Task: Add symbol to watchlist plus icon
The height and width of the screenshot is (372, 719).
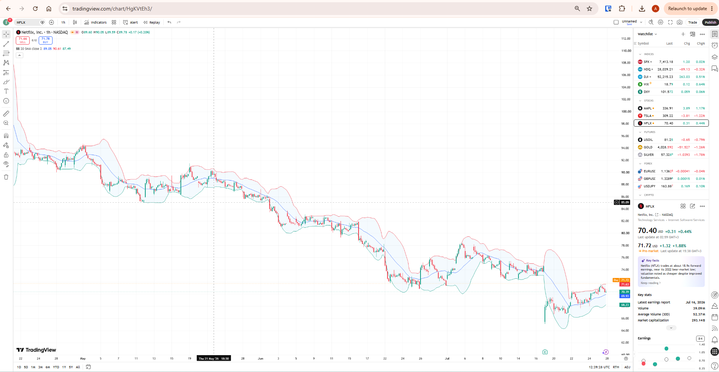Action: click(x=683, y=34)
